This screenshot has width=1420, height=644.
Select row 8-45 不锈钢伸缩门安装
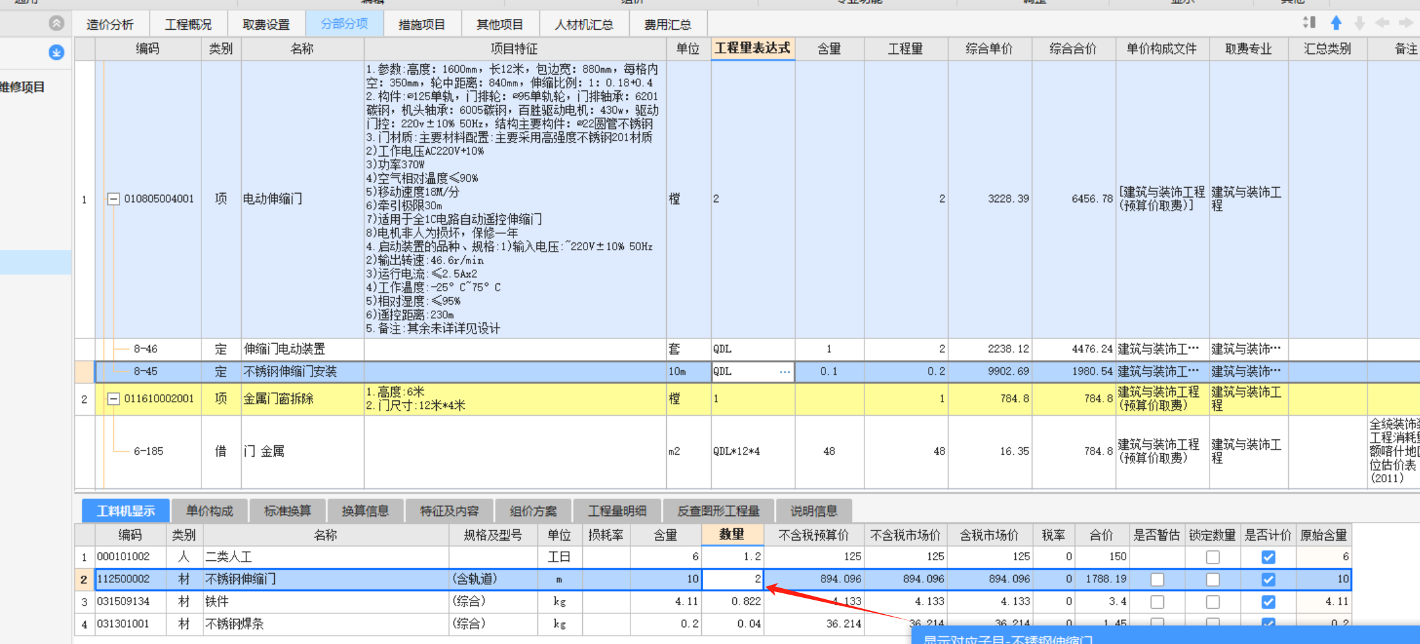[x=757, y=372]
